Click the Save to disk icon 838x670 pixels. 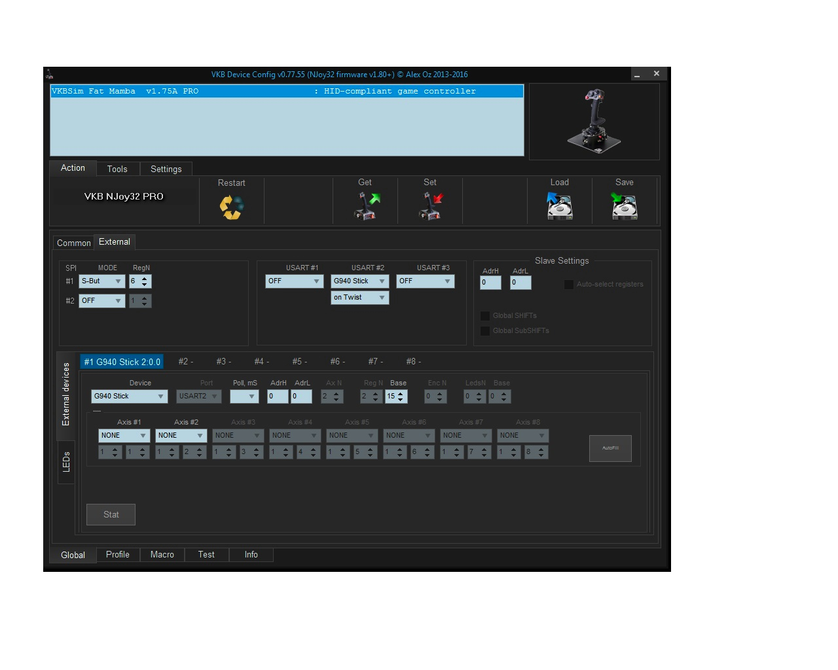point(625,206)
